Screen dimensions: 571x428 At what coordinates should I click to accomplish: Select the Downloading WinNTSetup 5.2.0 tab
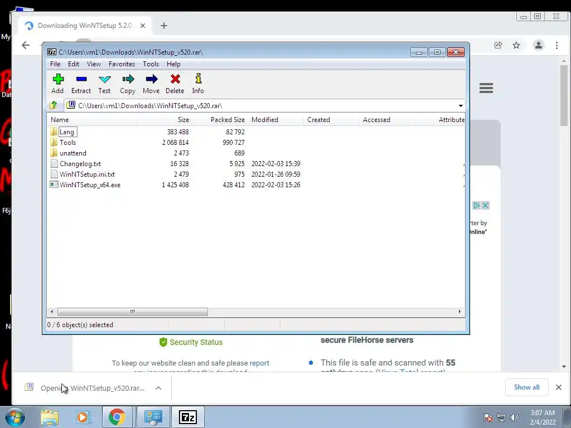(85, 26)
